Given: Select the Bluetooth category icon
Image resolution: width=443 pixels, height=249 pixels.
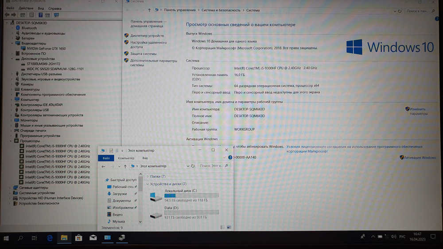Looking at the screenshot, I should point(18,28).
